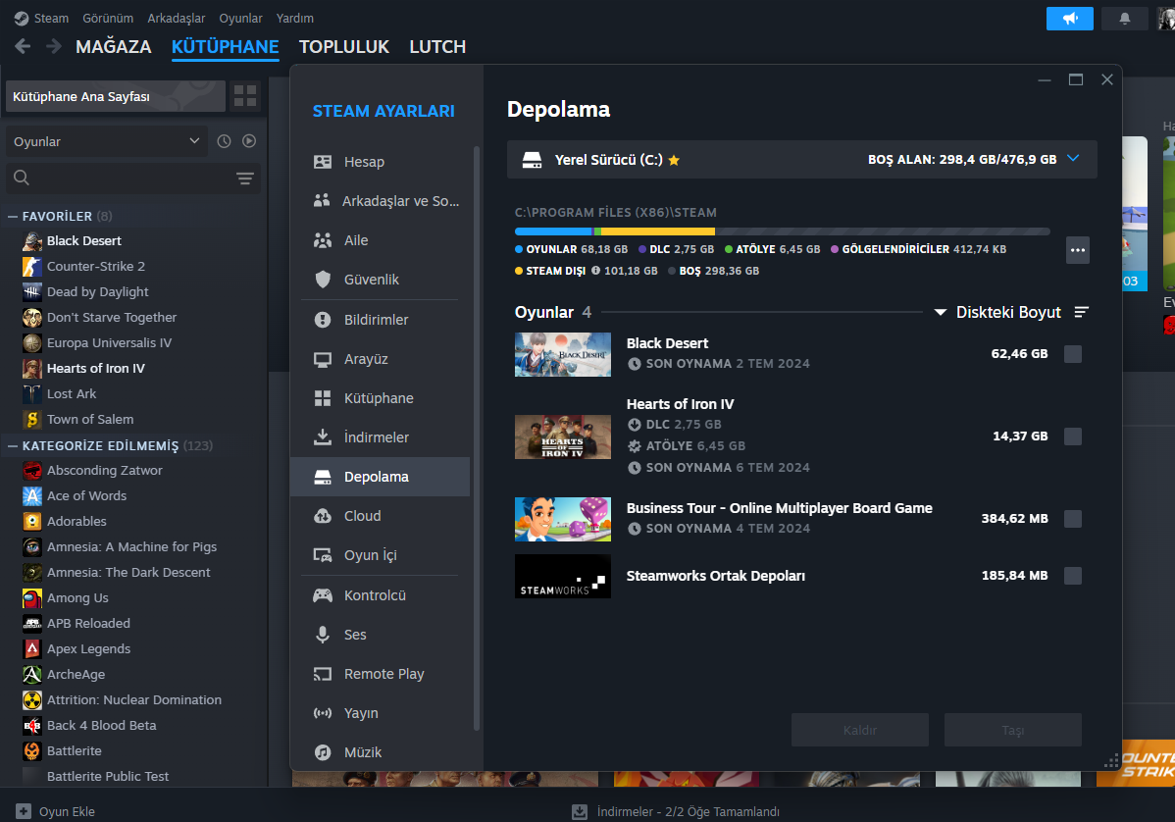Open Bildirimler notification settings icon
The image size is (1175, 822).
click(x=323, y=320)
